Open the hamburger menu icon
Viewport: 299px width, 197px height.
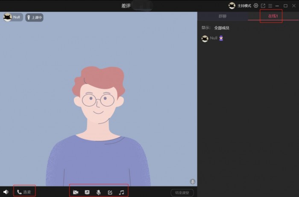pyautogui.click(x=270, y=6)
